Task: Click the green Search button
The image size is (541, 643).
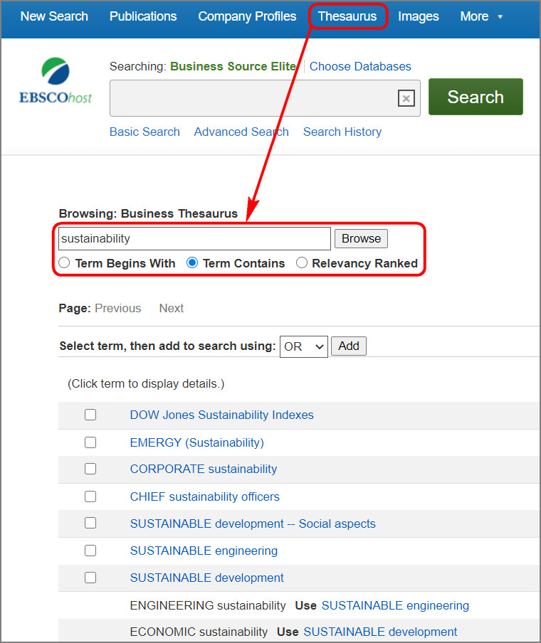Action: (x=476, y=97)
